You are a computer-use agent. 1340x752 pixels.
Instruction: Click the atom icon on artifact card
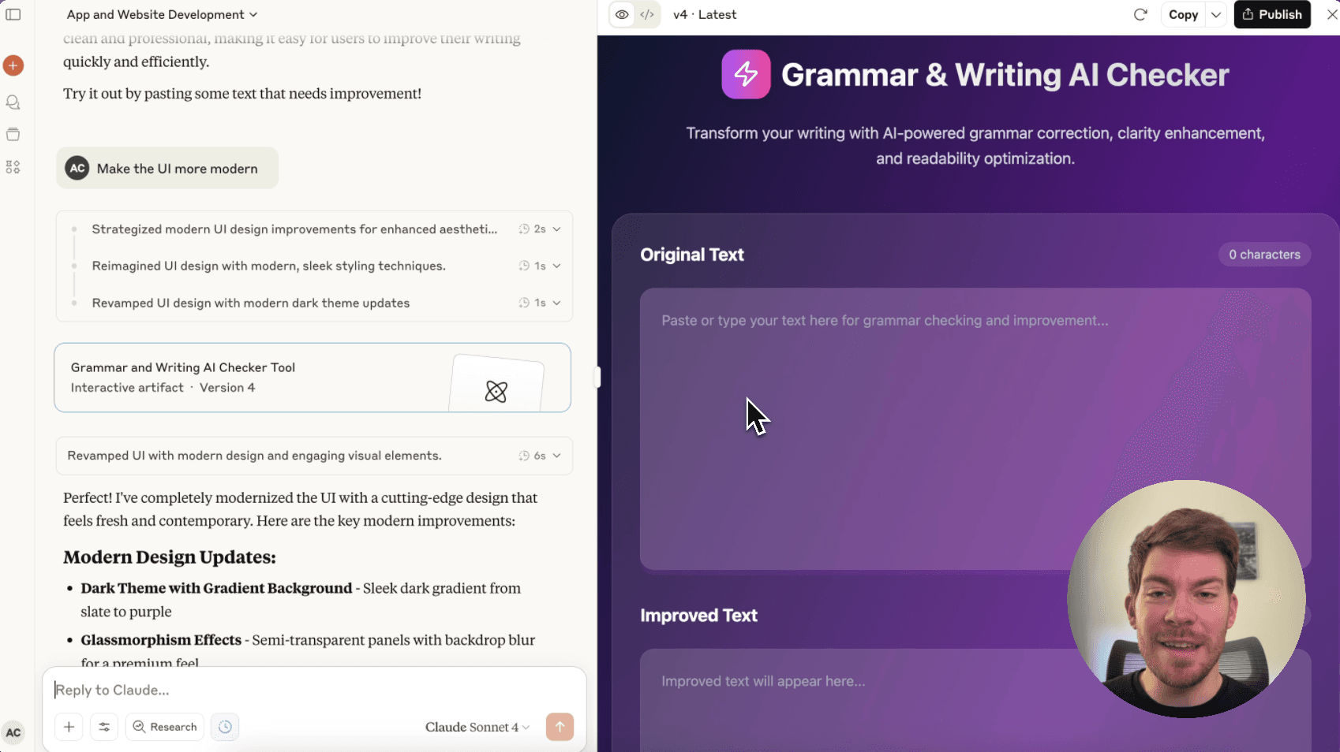(496, 391)
